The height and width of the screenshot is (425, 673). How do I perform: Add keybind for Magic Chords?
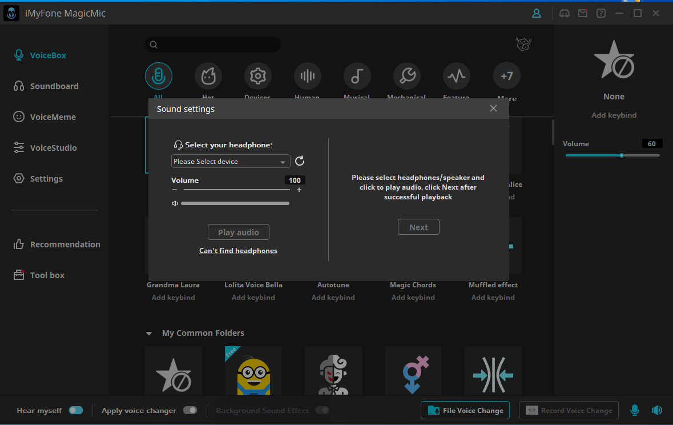tap(413, 298)
